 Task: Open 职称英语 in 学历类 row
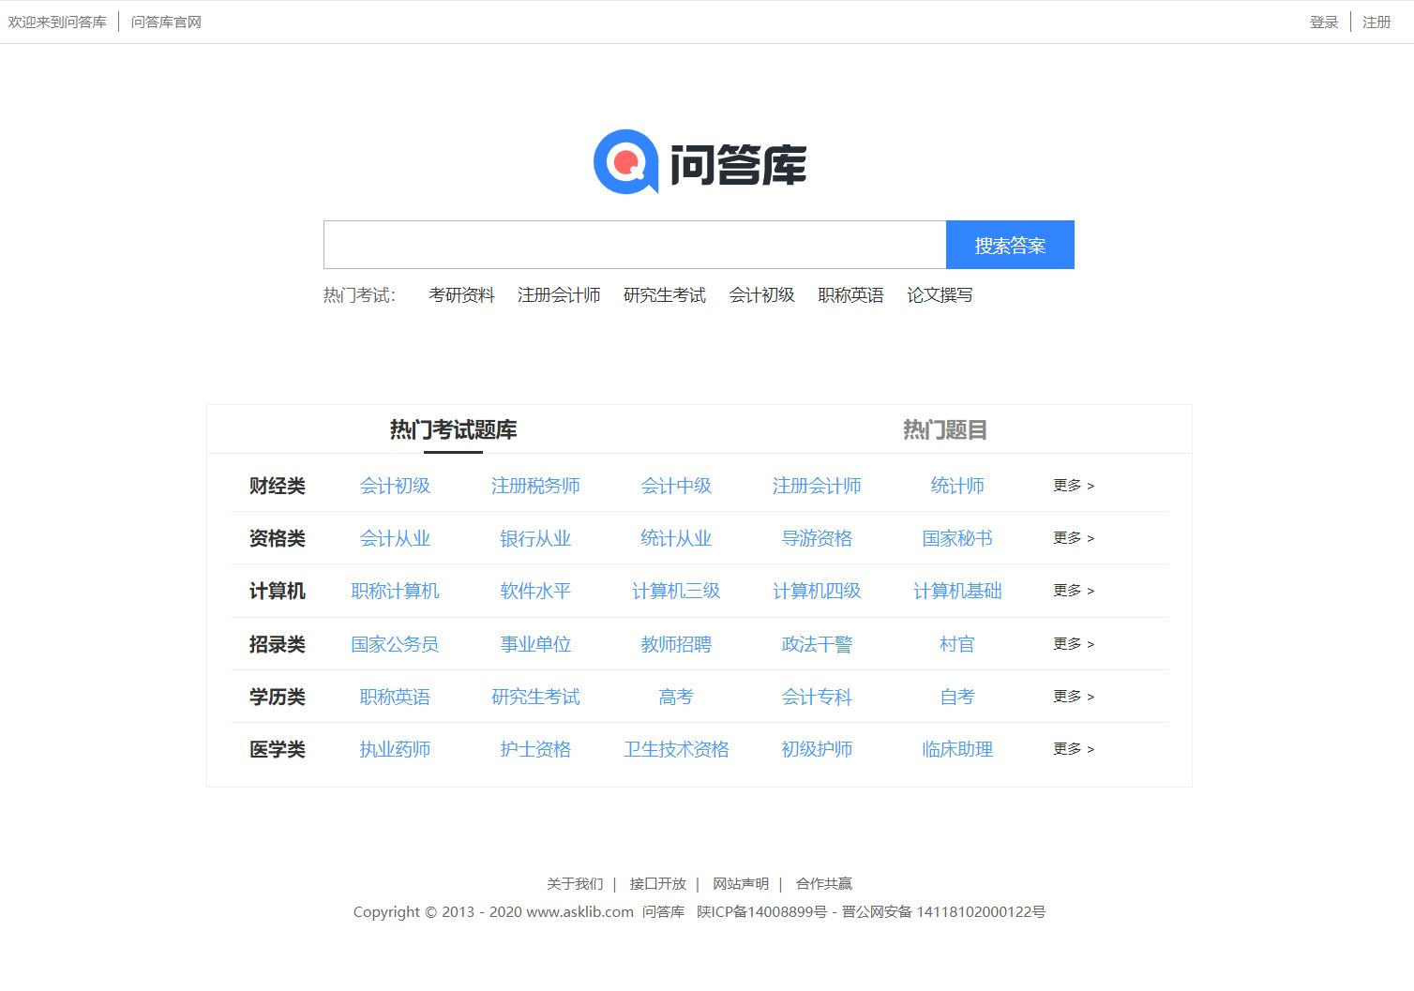pos(395,697)
